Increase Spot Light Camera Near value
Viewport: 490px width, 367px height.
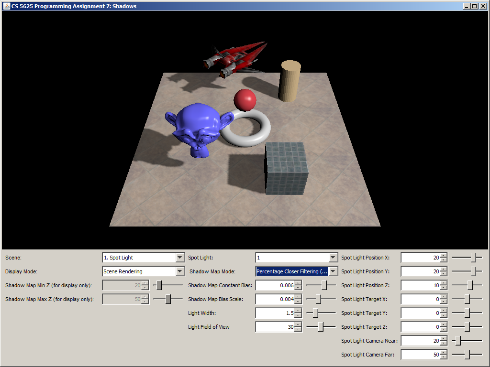[444, 338]
